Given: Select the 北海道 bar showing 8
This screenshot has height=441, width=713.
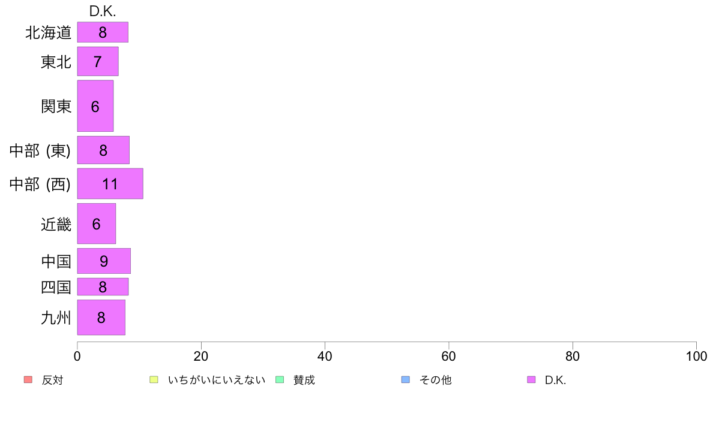Looking at the screenshot, I should click(x=103, y=32).
